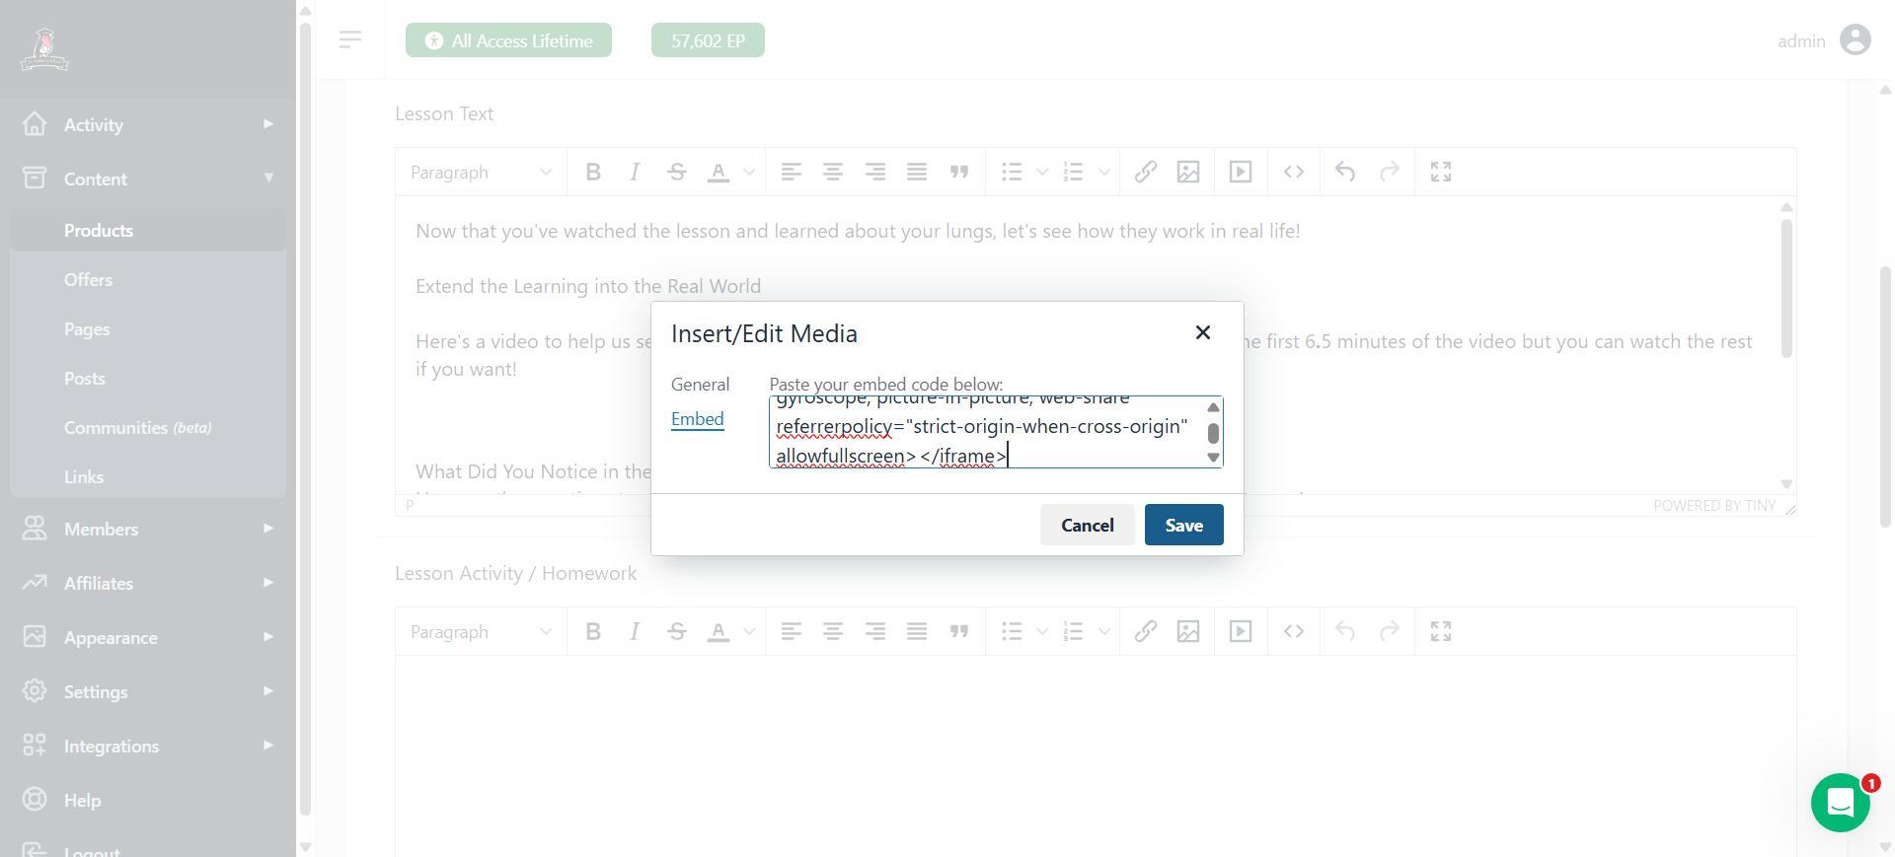The height and width of the screenshot is (857, 1895).
Task: Close the Insert/Edit Media dialog with X
Action: click(1202, 332)
